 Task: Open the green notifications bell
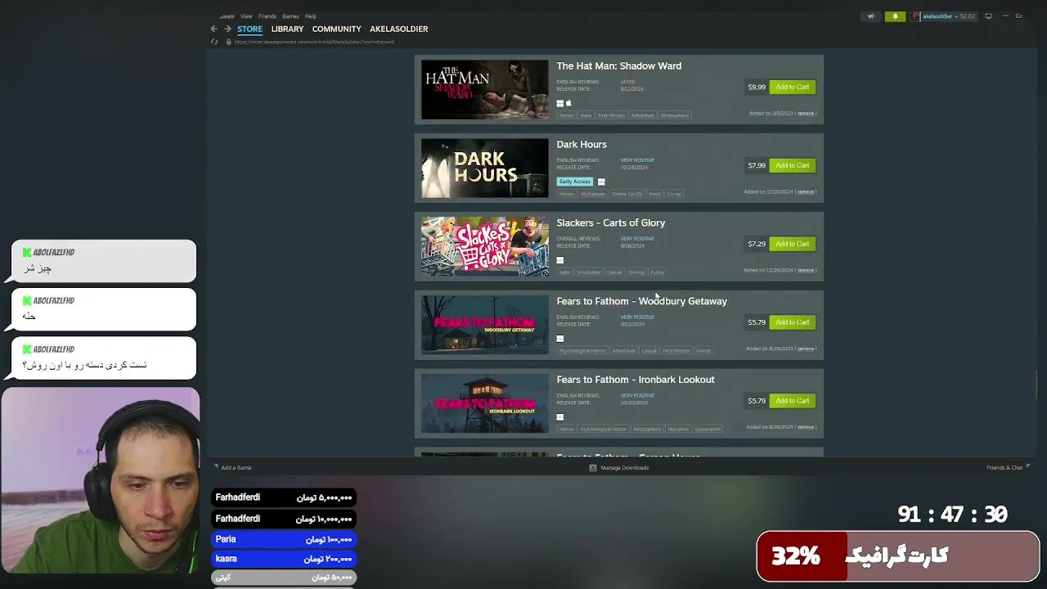tap(895, 16)
